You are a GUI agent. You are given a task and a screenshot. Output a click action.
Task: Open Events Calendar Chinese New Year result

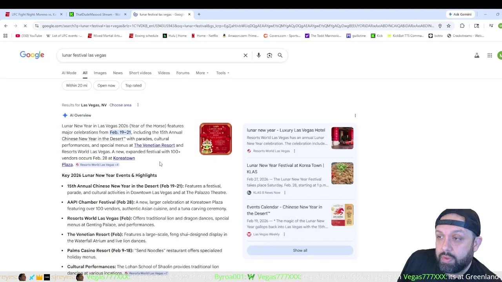tap(284, 210)
